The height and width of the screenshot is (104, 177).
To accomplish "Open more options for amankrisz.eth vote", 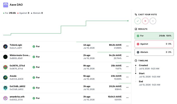I will click(x=127, y=98).
